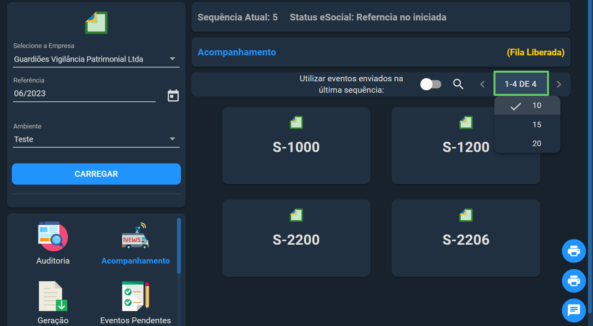This screenshot has height=326, width=593.
Task: Click the Eventos Pendentes label
Action: click(136, 321)
